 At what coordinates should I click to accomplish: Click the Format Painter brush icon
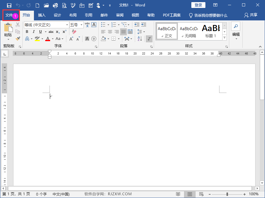point(18,39)
